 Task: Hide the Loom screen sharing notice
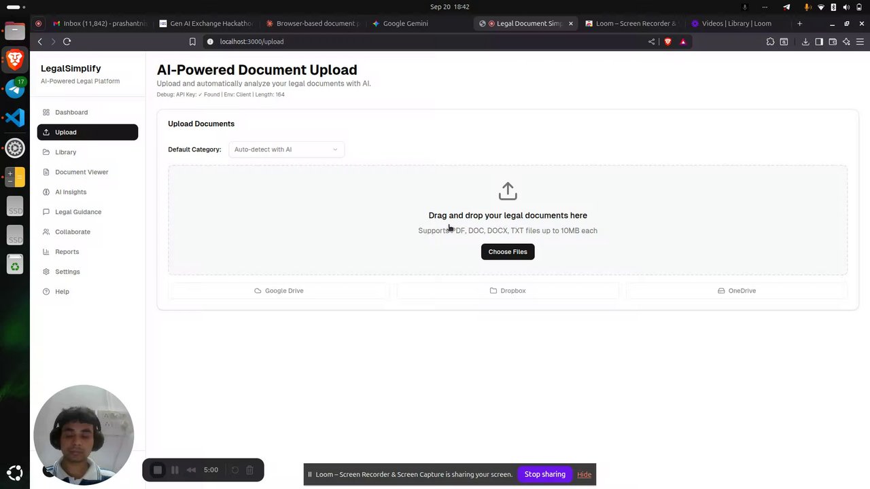pyautogui.click(x=584, y=475)
